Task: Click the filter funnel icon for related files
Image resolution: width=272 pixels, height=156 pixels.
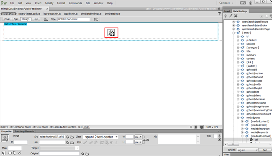Action: (220, 13)
